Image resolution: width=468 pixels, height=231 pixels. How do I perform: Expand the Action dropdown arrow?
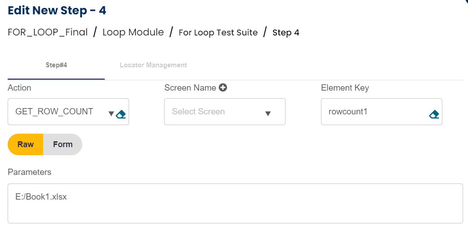[x=111, y=114]
